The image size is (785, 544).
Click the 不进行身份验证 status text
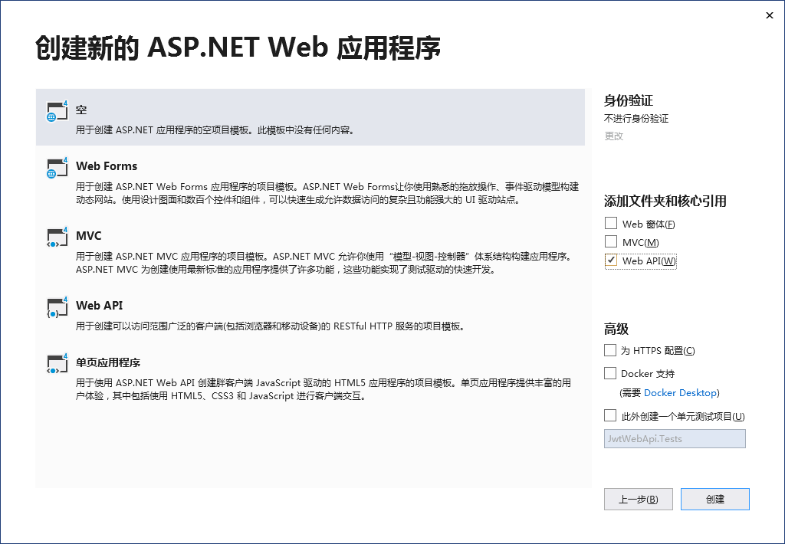pyautogui.click(x=636, y=119)
